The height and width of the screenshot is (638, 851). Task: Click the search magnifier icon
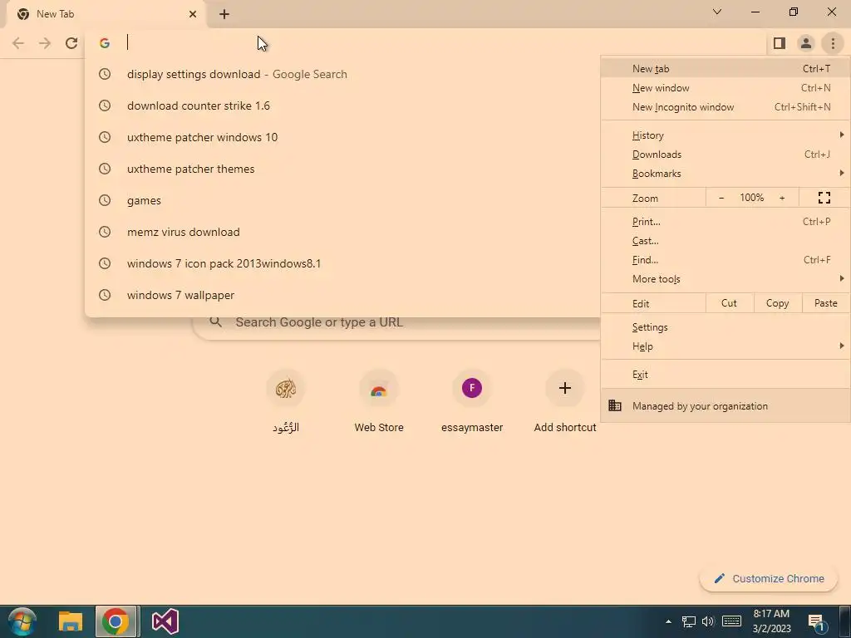click(215, 322)
